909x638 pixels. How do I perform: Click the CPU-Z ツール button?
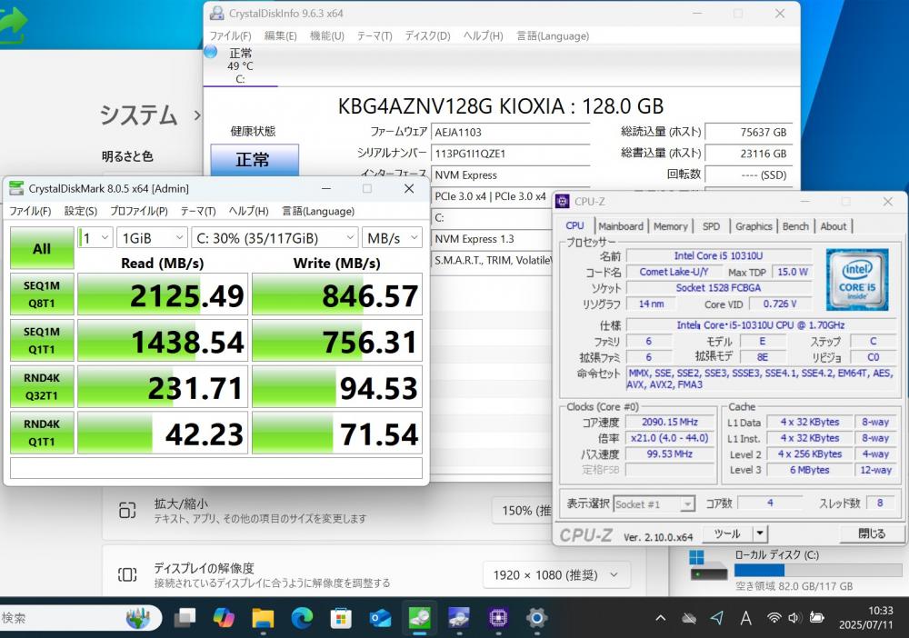pyautogui.click(x=727, y=533)
